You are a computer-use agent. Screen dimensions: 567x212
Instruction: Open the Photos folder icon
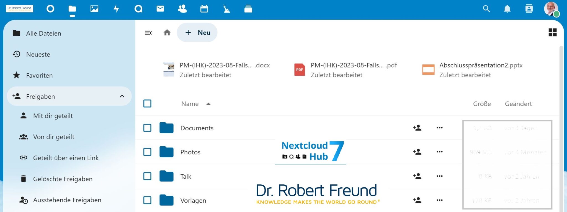[x=166, y=152]
